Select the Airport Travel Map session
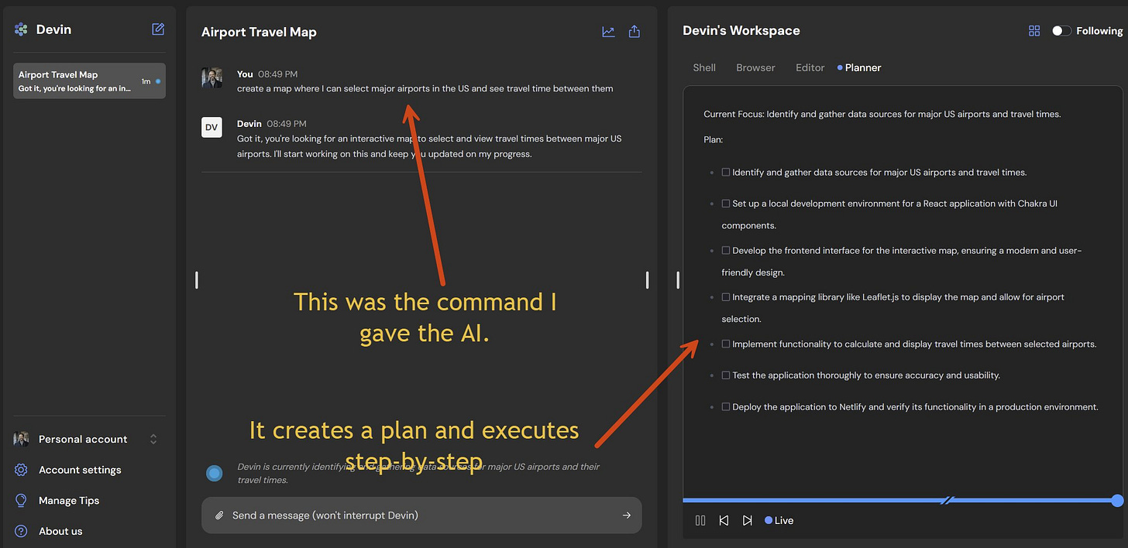Screen dimensions: 1128x548 click(90, 81)
